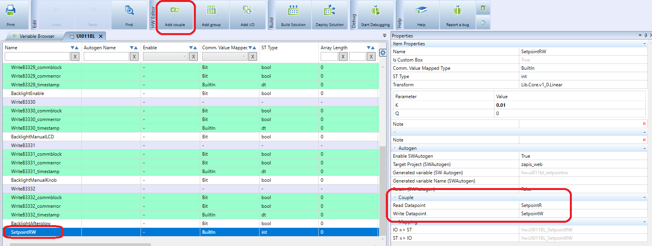Open the Enable column filter dropdown

(165, 56)
